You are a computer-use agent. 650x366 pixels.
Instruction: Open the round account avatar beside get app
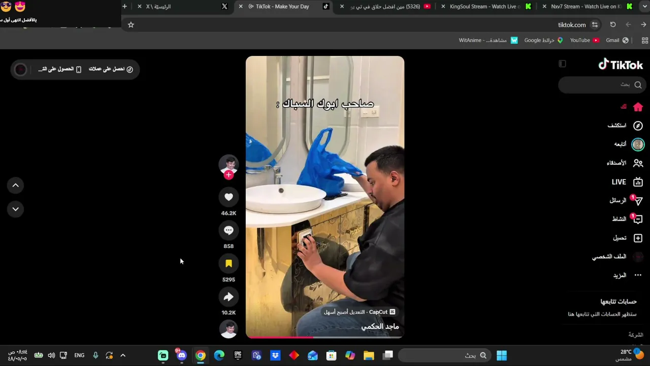[20, 70]
